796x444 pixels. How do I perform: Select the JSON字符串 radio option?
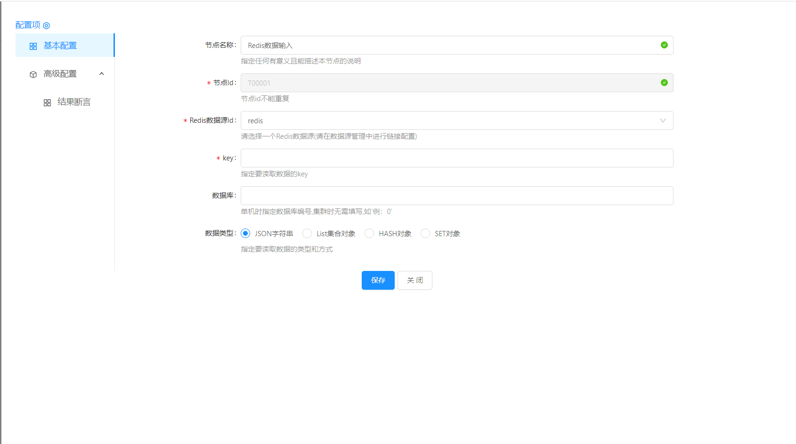coord(245,233)
